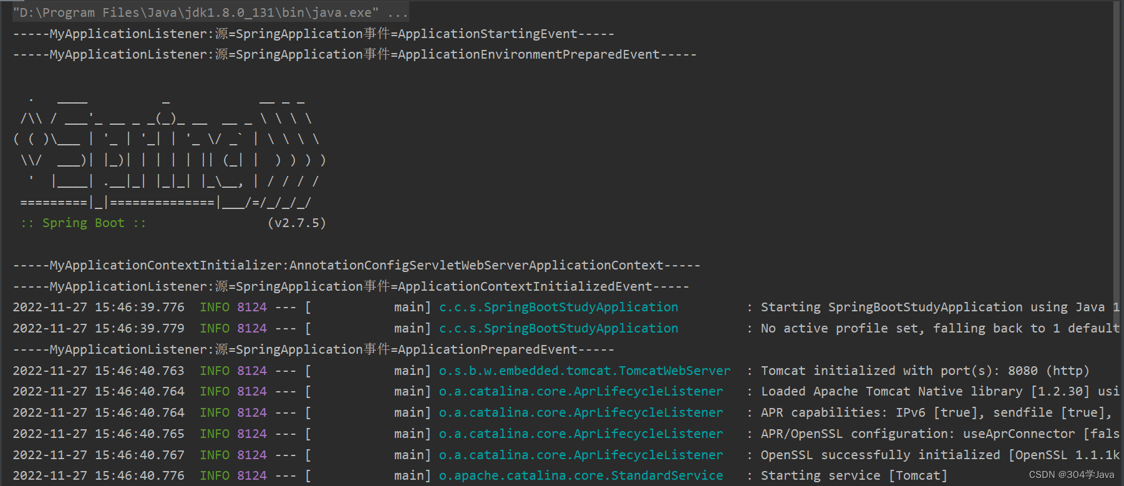Click 'APR capabilities: IPv6 [true]' message

936,412
